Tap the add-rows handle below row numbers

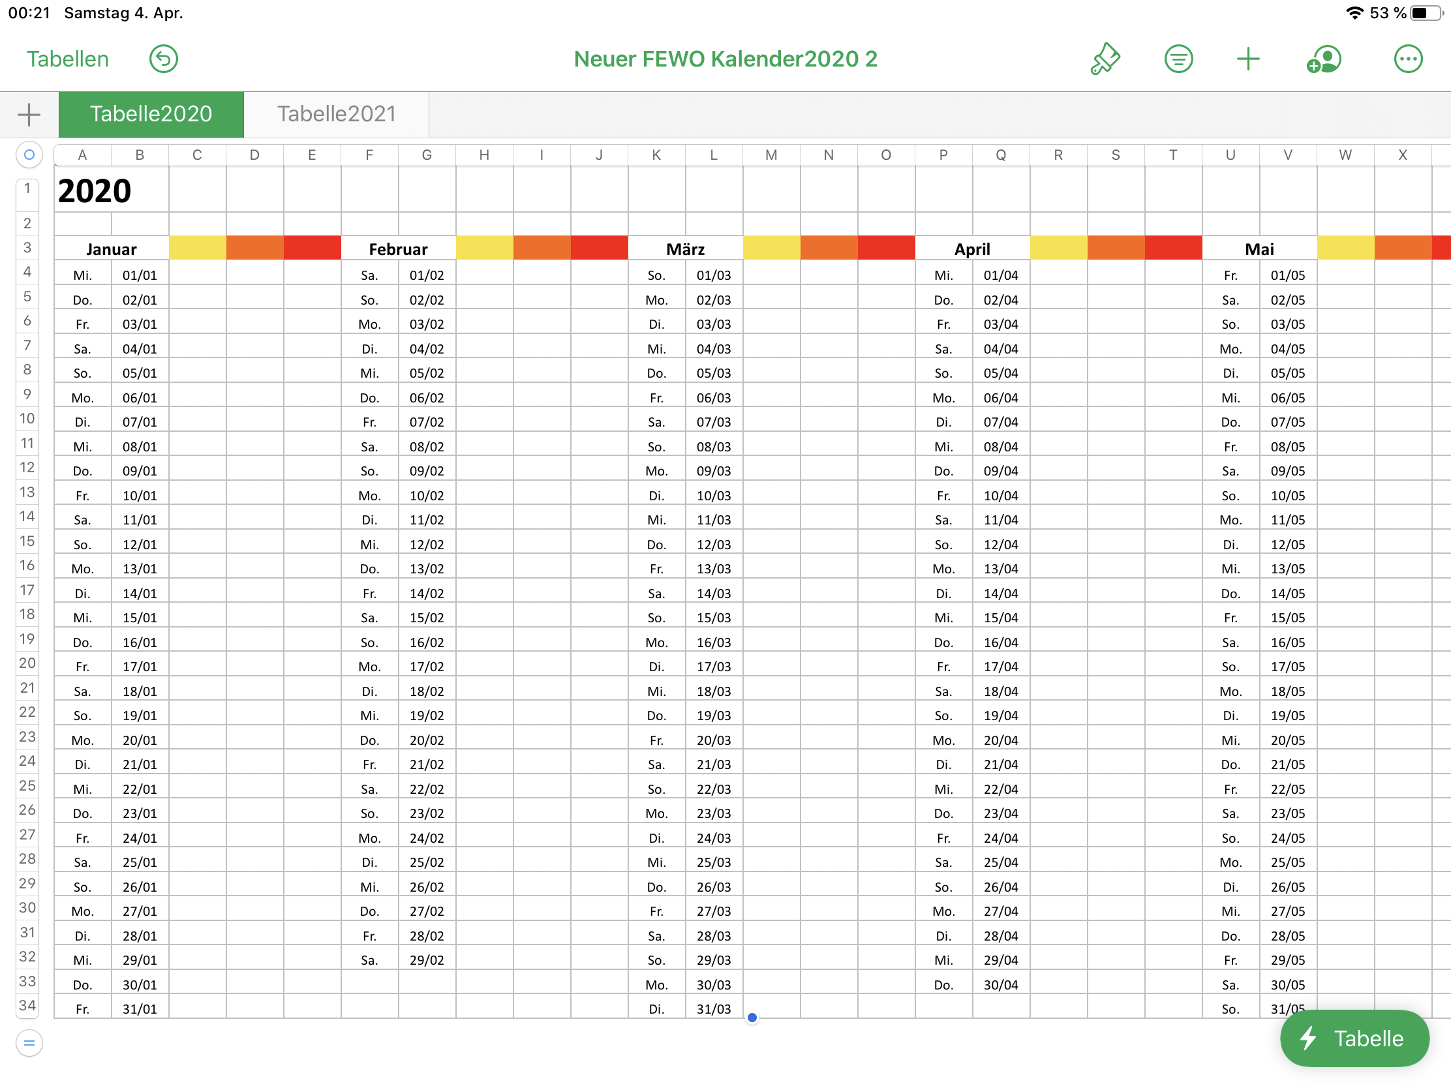click(x=29, y=1043)
